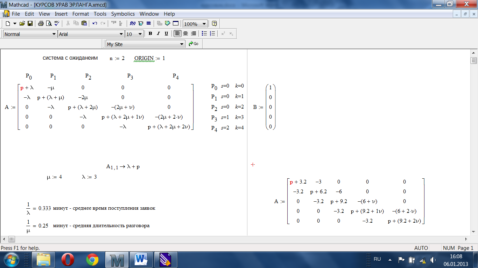Click the Go button
This screenshot has width=478, height=268.
(194, 44)
